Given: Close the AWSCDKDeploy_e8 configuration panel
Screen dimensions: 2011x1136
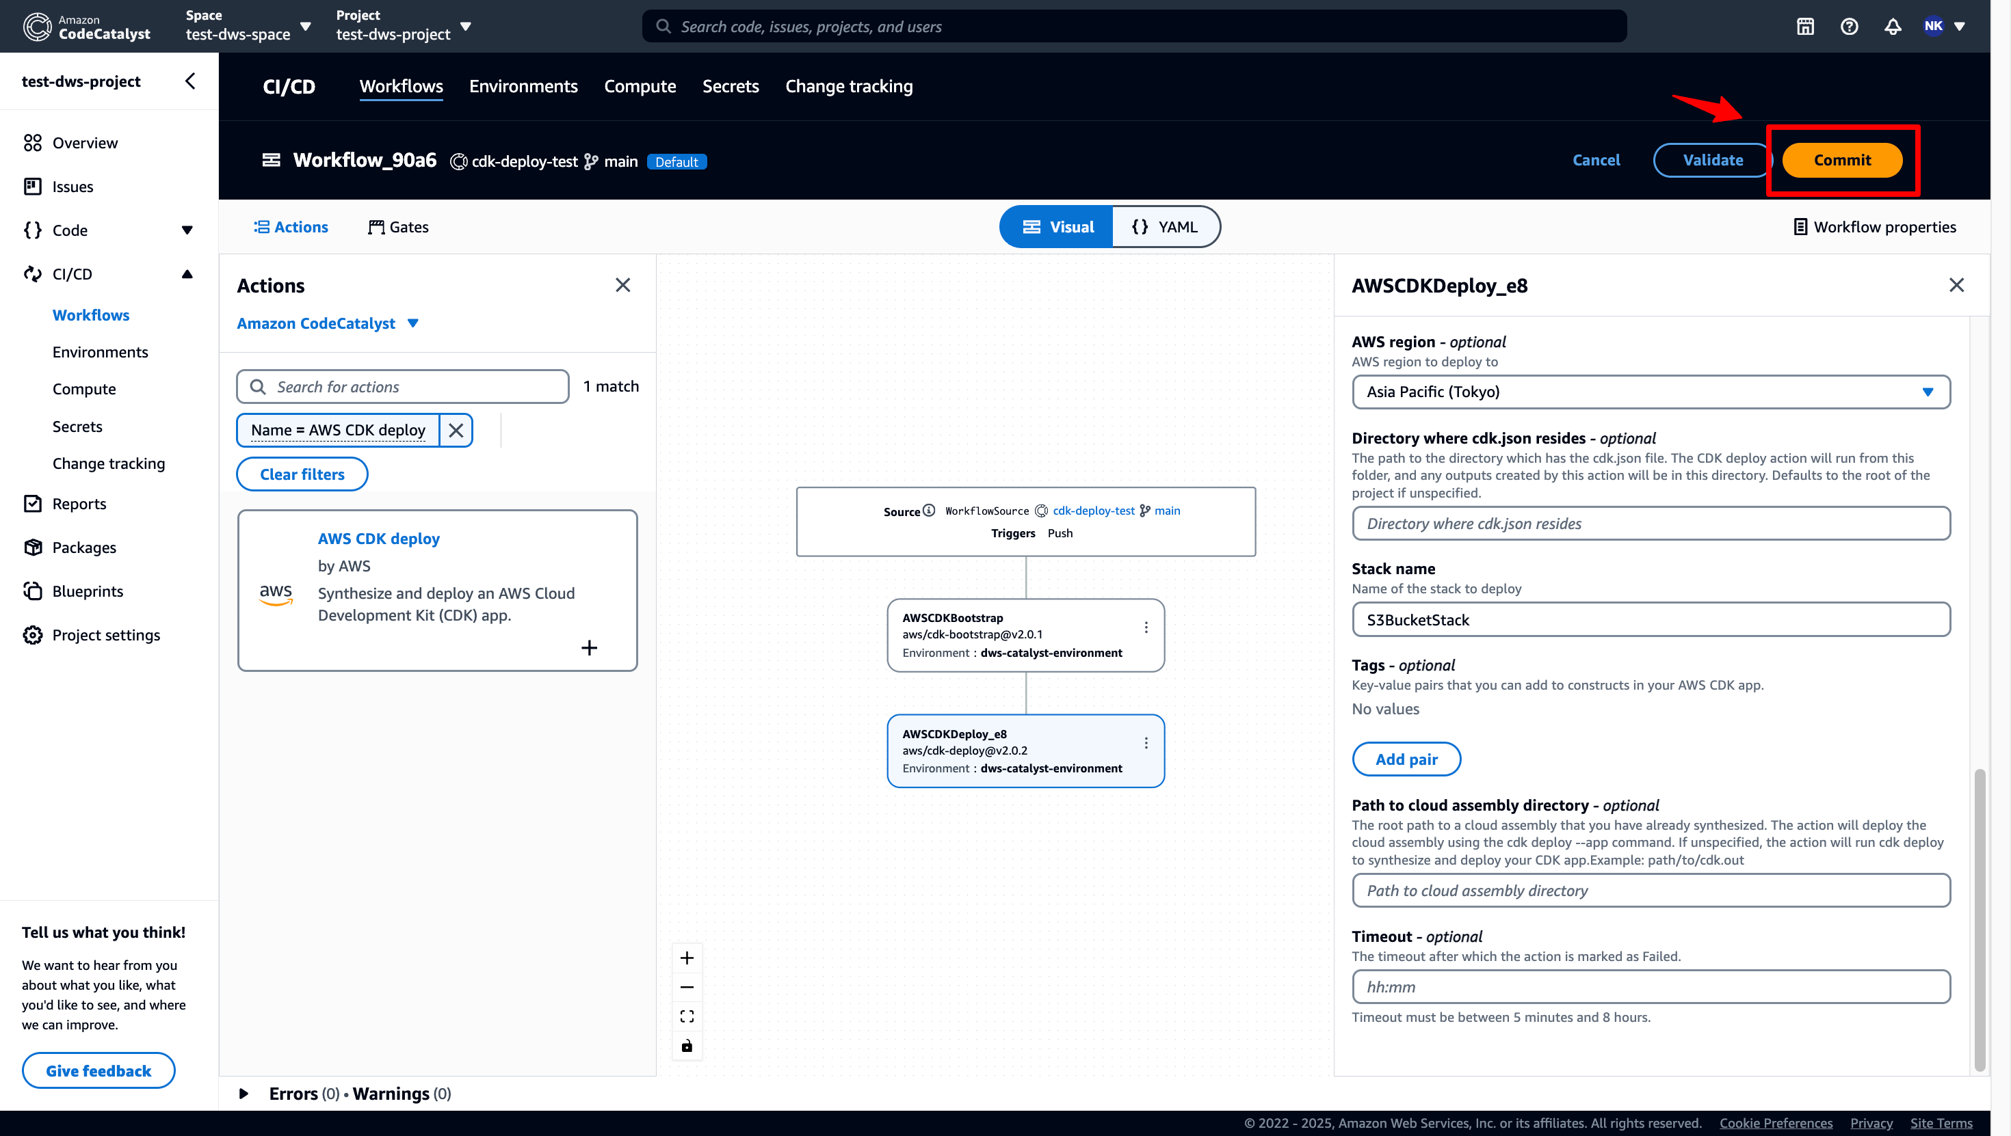Looking at the screenshot, I should [x=1956, y=285].
